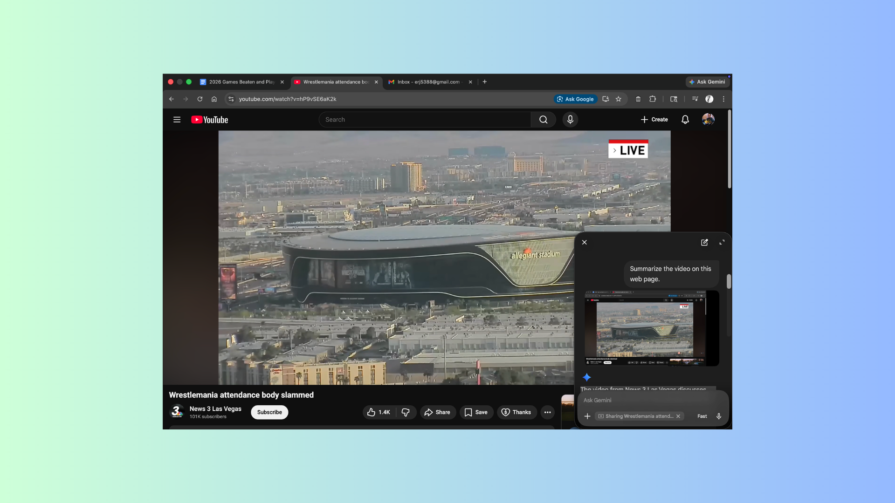Click the thumbs-down dislike icon
Viewport: 895px width, 503px height.
coord(406,412)
